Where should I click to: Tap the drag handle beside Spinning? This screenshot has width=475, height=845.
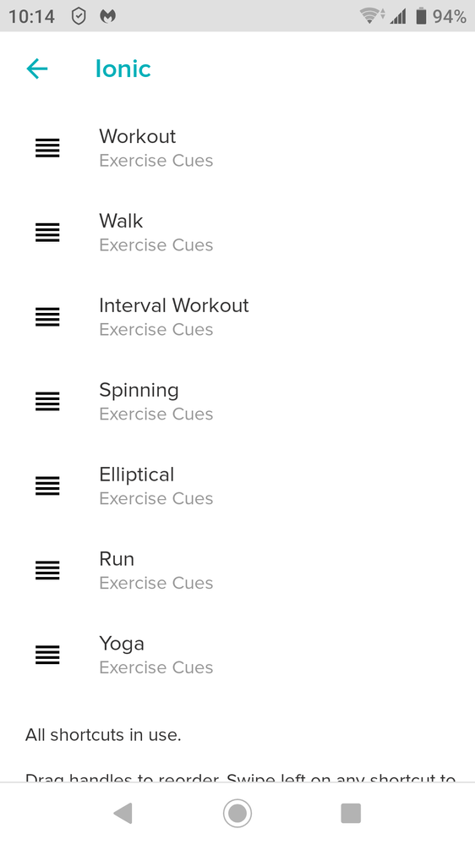[x=47, y=402]
